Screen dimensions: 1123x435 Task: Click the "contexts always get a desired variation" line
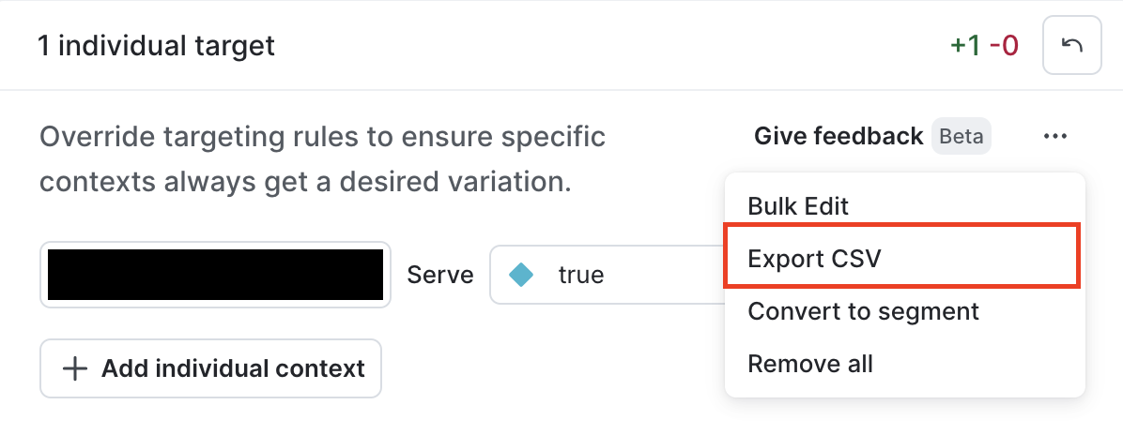(305, 181)
